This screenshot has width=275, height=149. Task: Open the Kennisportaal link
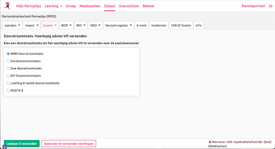point(253,6)
